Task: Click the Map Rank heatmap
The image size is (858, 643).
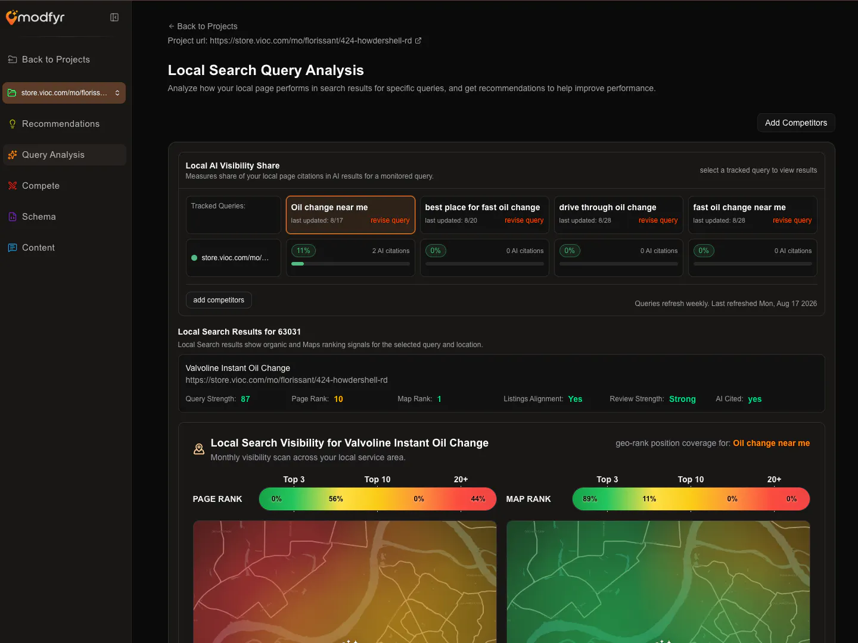Action: 658,582
